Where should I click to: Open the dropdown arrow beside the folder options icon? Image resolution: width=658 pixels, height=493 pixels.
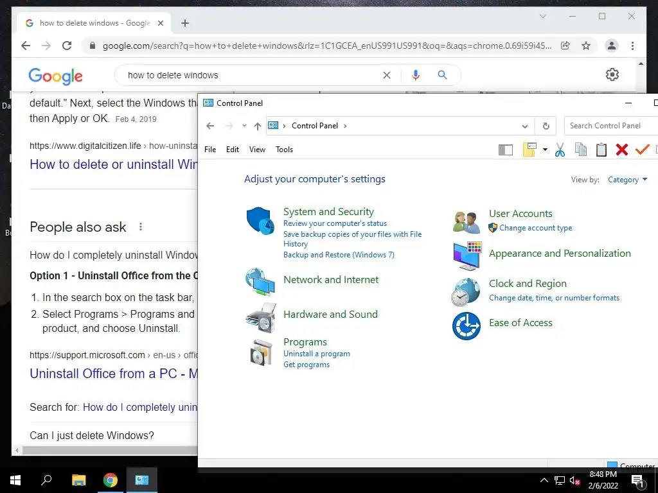[x=545, y=150]
